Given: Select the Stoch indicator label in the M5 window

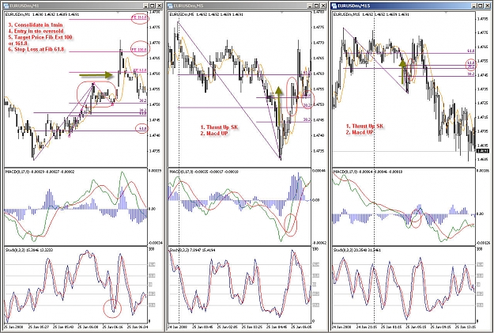Looking at the screenshot, I should tap(192, 250).
